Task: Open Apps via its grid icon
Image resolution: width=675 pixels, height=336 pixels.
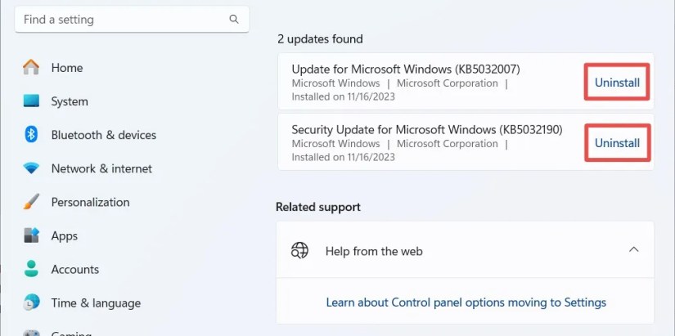Action: tap(31, 235)
